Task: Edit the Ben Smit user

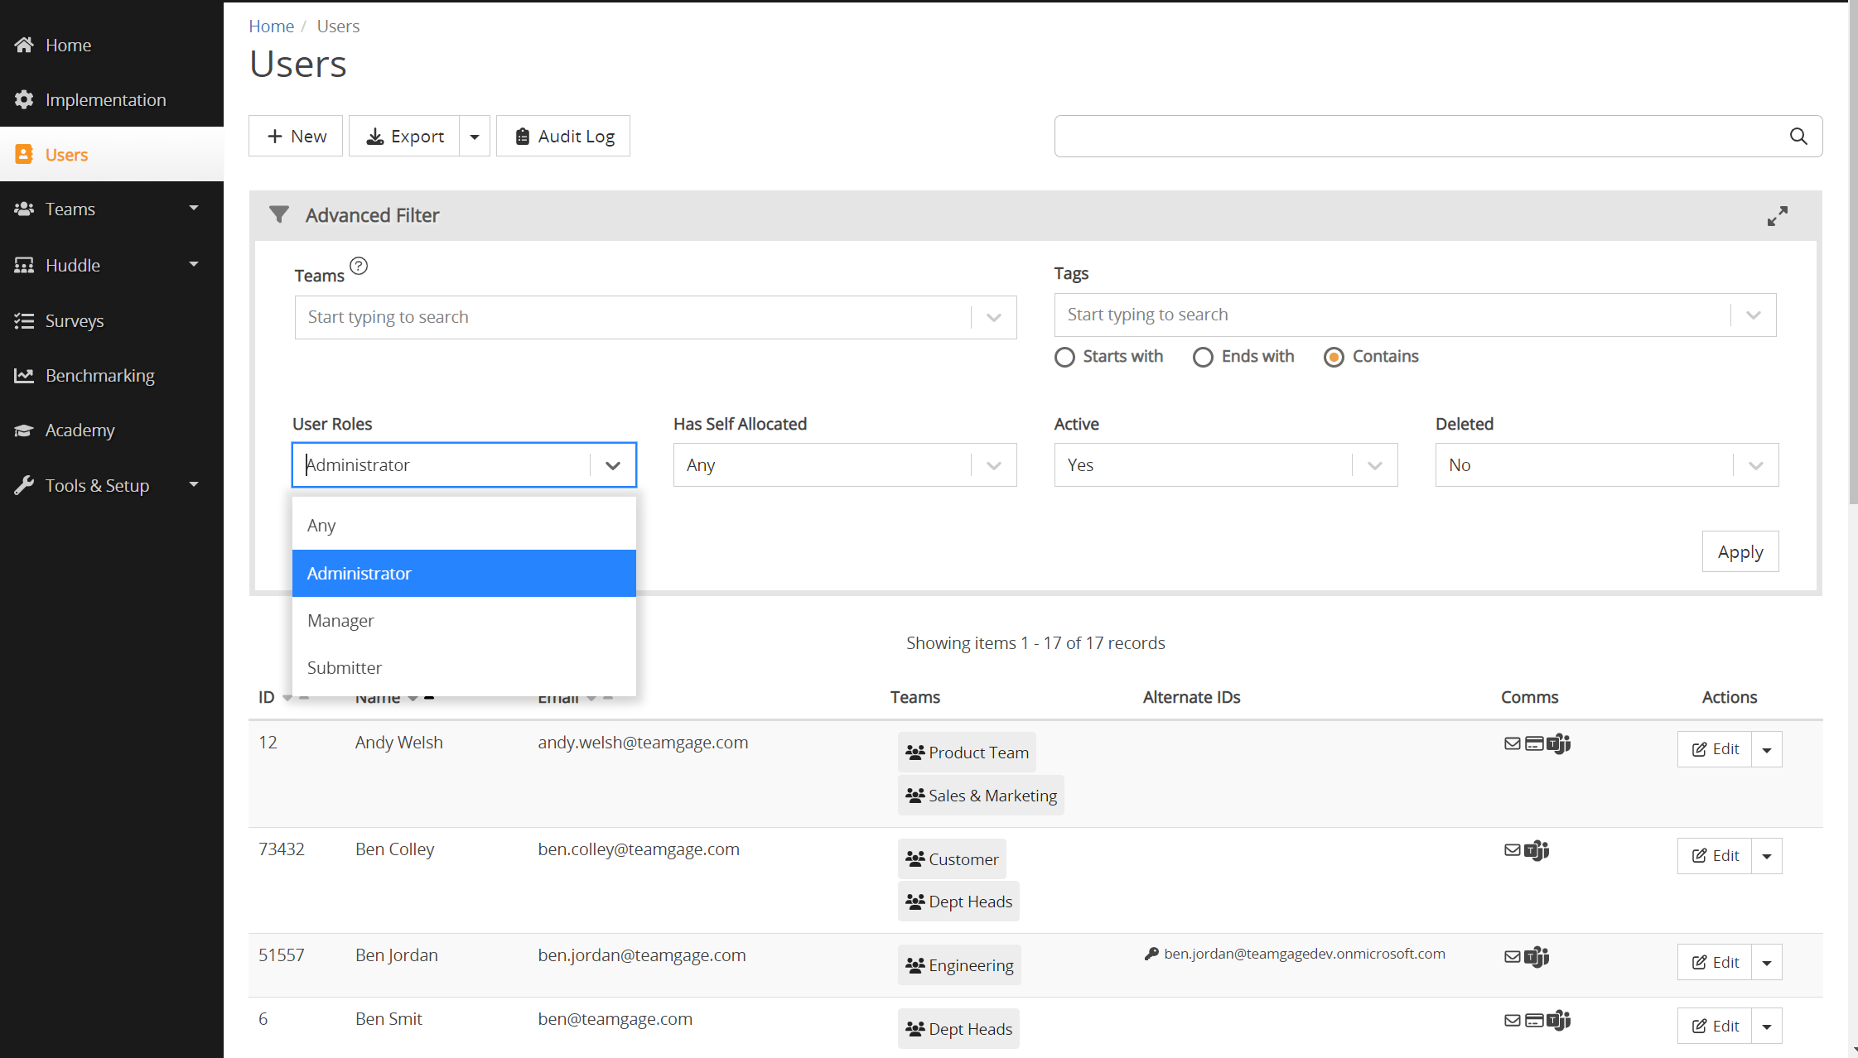Action: 1715,1026
